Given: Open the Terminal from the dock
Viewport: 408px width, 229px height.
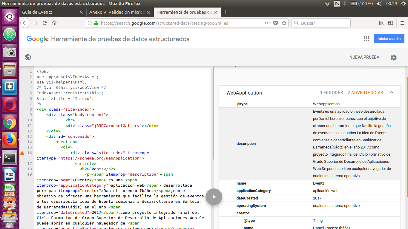Looking at the screenshot, I should pyautogui.click(x=10, y=157).
